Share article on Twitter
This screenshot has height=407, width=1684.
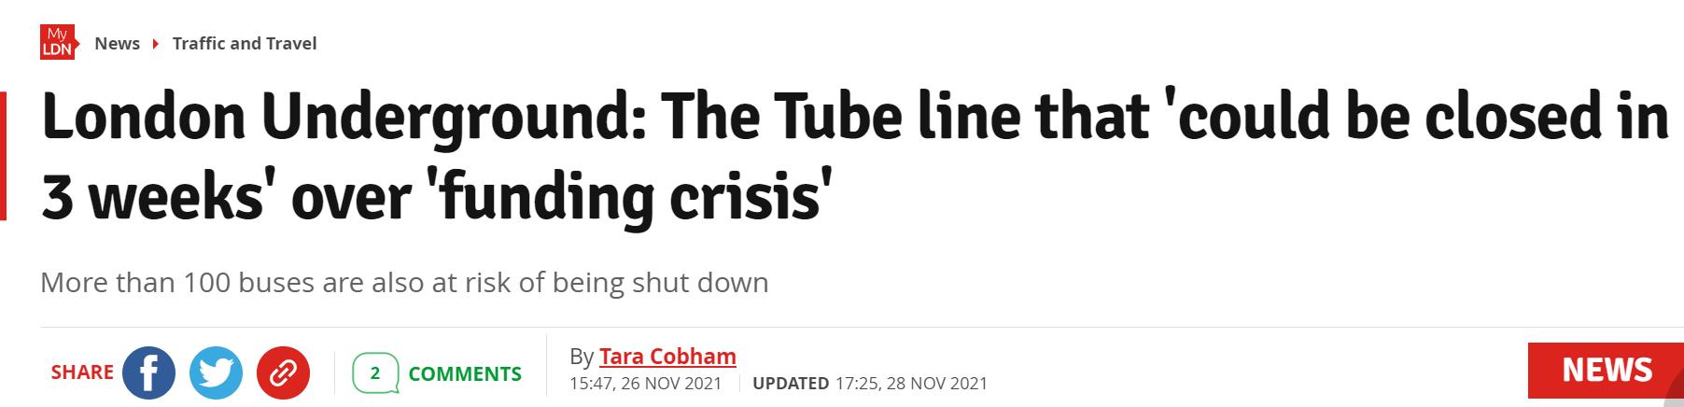pos(216,372)
